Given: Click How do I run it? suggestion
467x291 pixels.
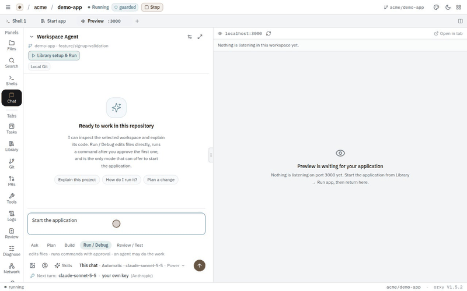Looking at the screenshot, I should pos(121,180).
